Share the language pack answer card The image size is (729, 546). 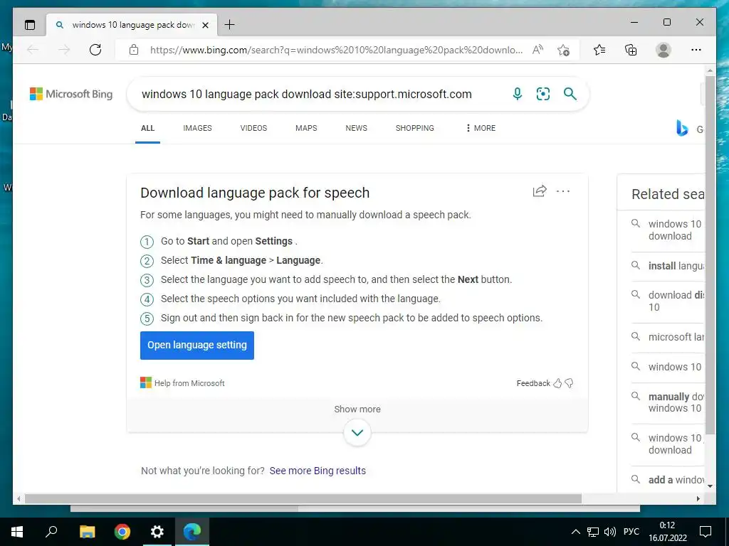[x=540, y=191]
